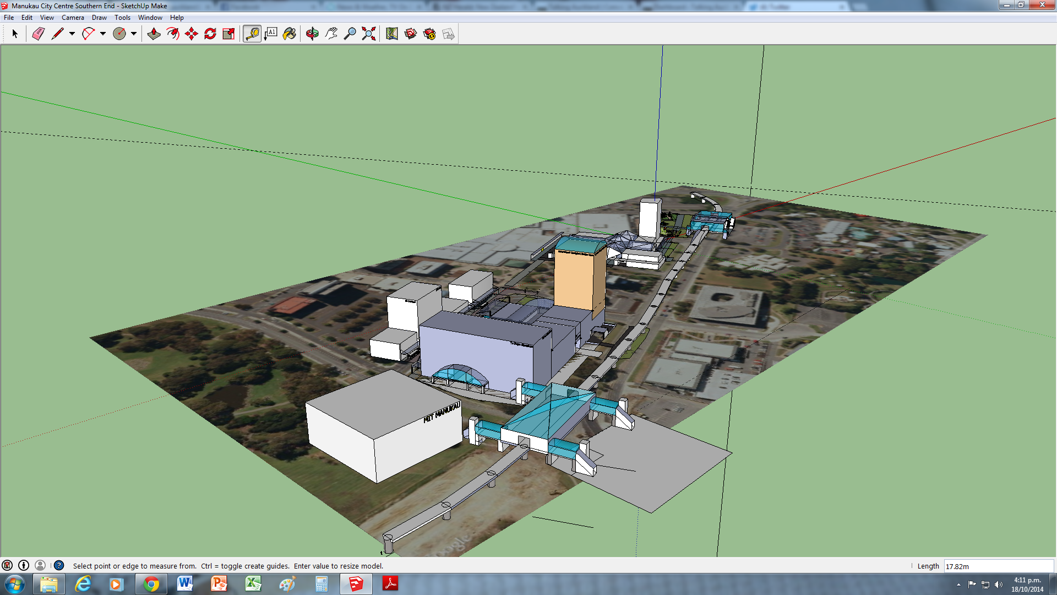
Task: Click the Zoom Extents icon
Action: tap(369, 34)
